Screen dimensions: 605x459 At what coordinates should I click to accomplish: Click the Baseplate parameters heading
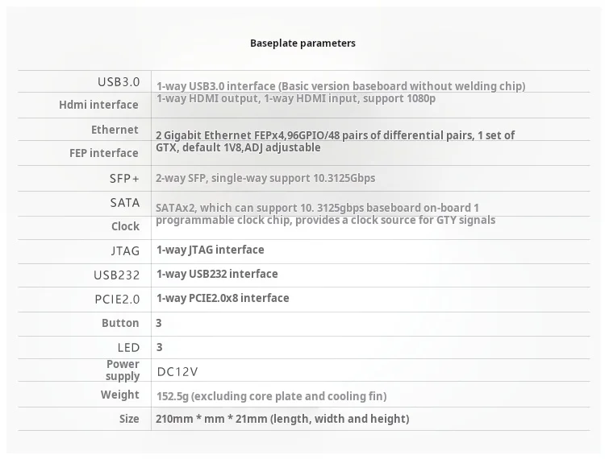tap(302, 43)
